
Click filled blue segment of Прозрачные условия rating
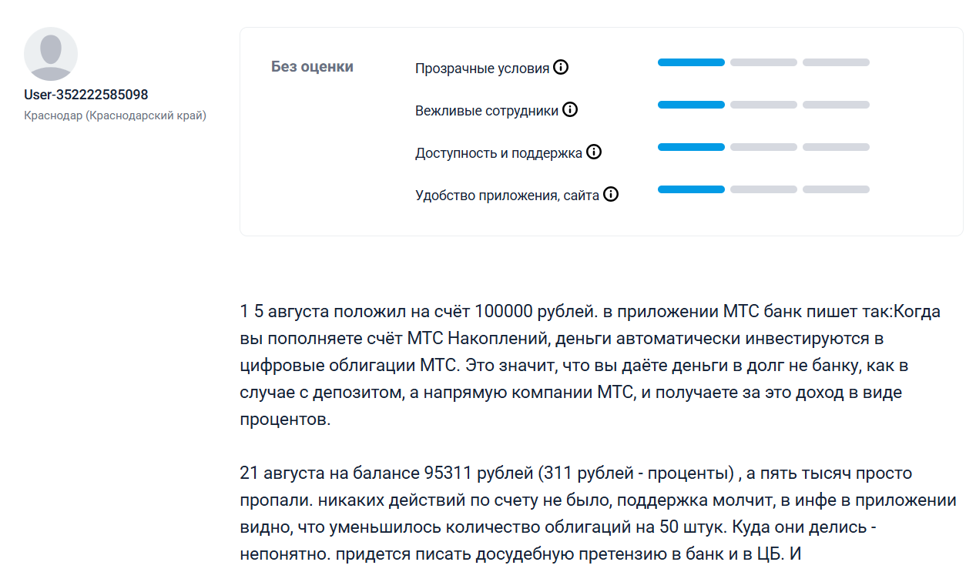point(691,62)
